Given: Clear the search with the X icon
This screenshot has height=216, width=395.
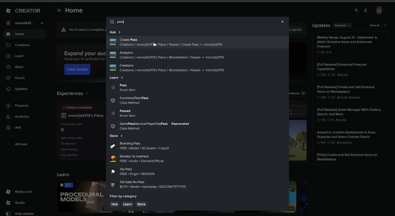Looking at the screenshot, I should coord(283,22).
